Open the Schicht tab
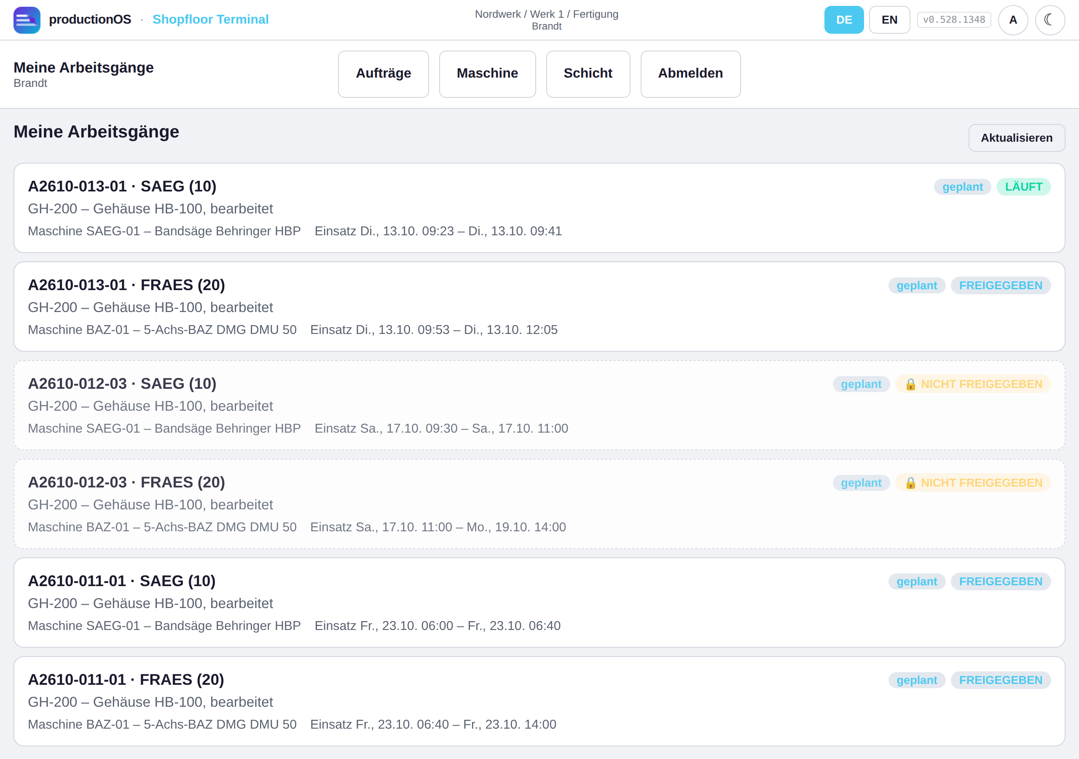The image size is (1079, 759). [588, 74]
